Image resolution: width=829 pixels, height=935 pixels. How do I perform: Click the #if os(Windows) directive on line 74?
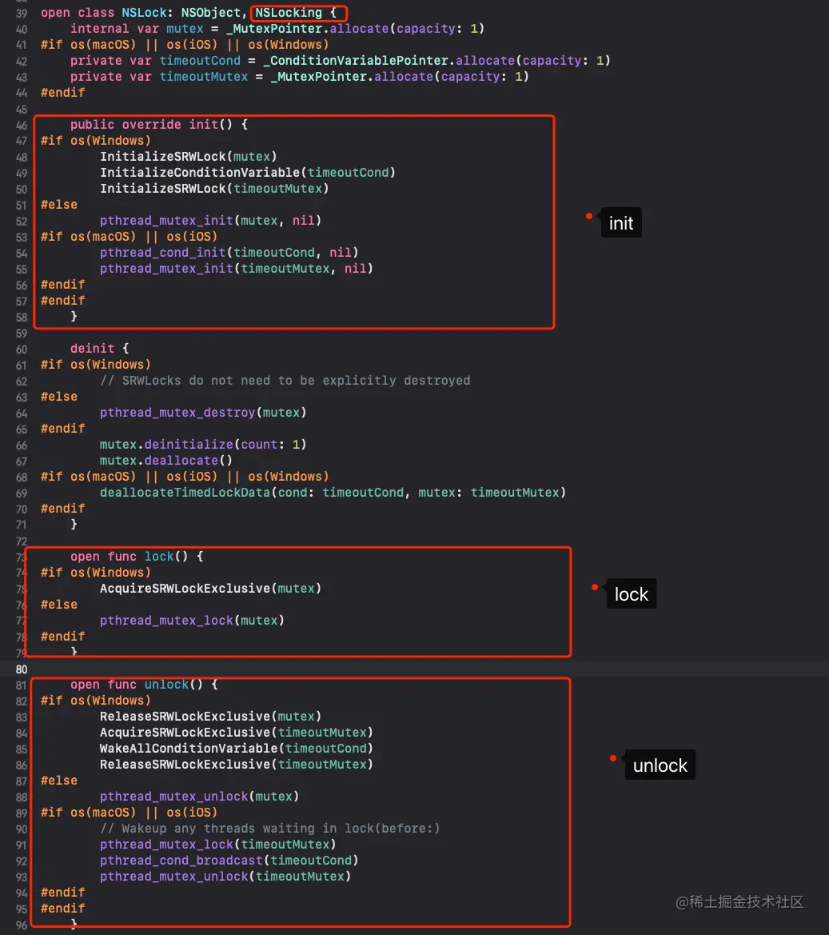click(x=95, y=573)
